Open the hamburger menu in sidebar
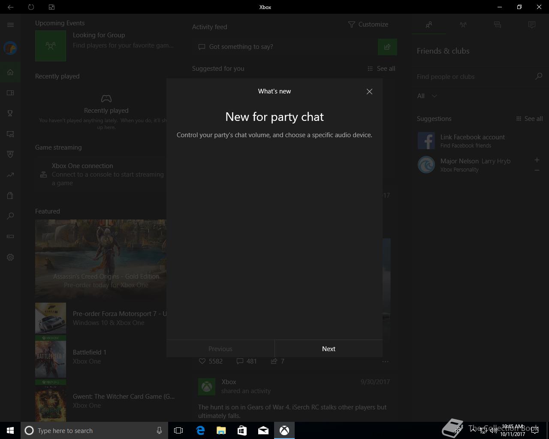Image resolution: width=549 pixels, height=439 pixels. click(x=10, y=25)
